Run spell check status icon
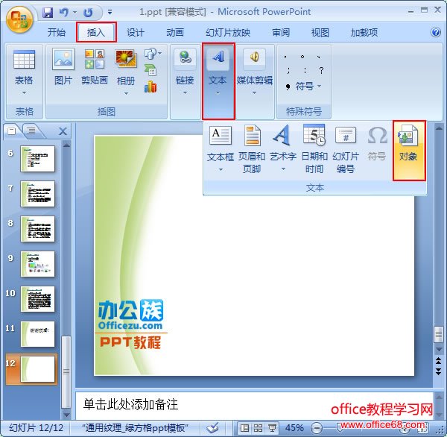The height and width of the screenshot is (437, 447). (212, 428)
